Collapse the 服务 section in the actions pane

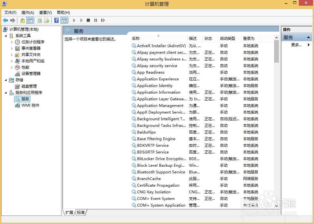pos(308,37)
